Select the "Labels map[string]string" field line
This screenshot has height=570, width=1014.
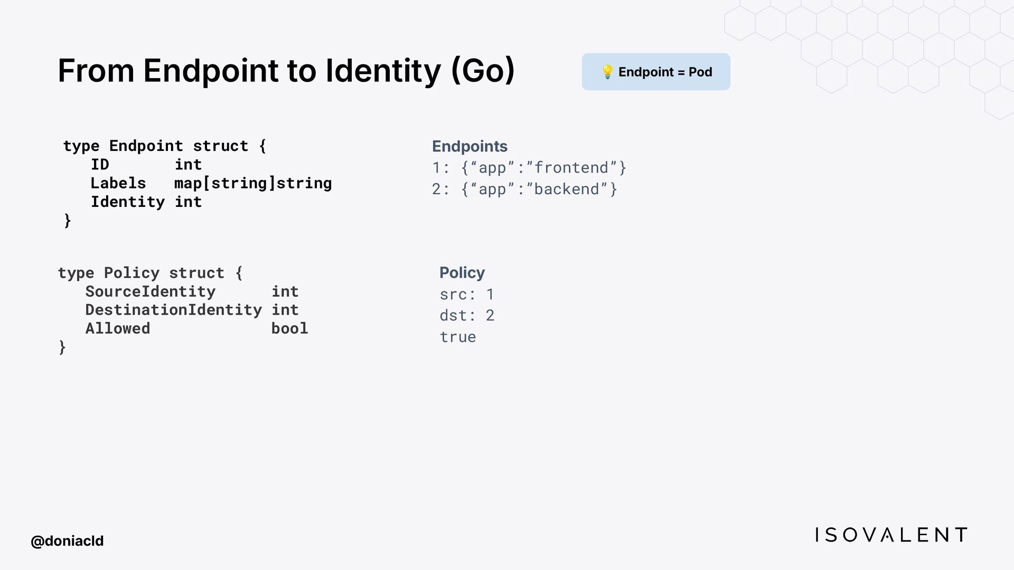tap(211, 183)
